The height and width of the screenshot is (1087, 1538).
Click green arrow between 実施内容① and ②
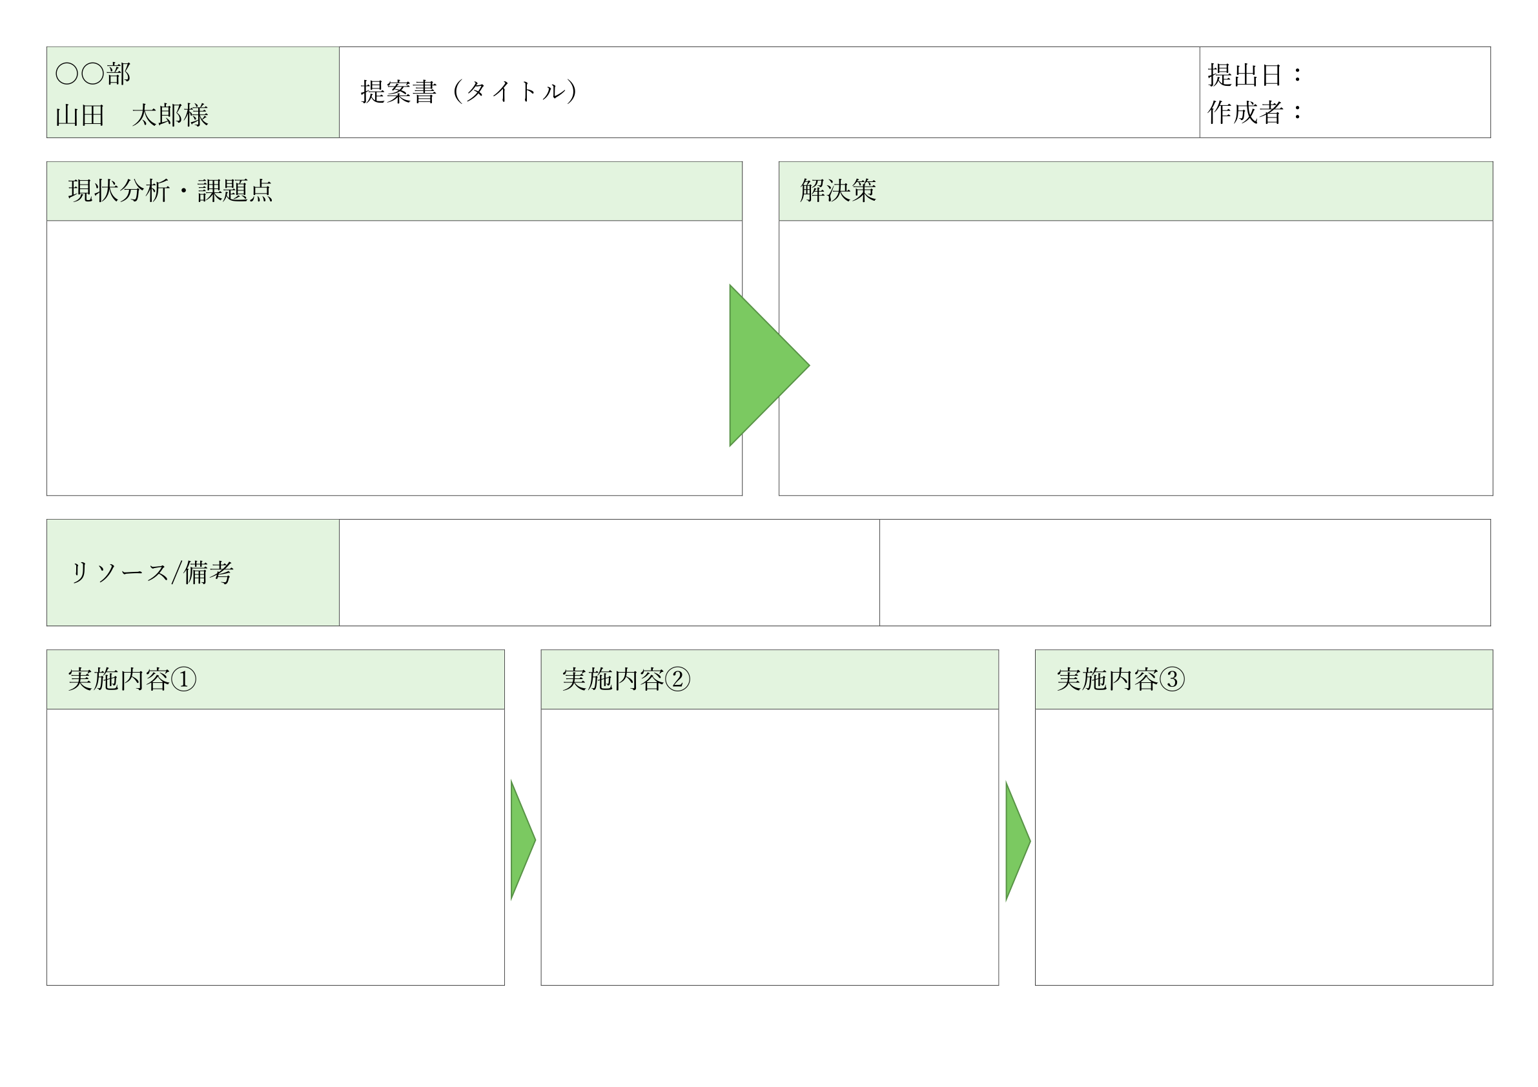(x=520, y=840)
